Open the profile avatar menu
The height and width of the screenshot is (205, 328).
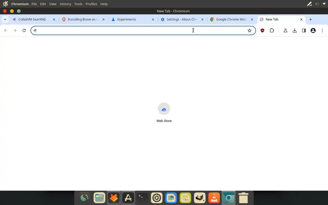click(313, 30)
